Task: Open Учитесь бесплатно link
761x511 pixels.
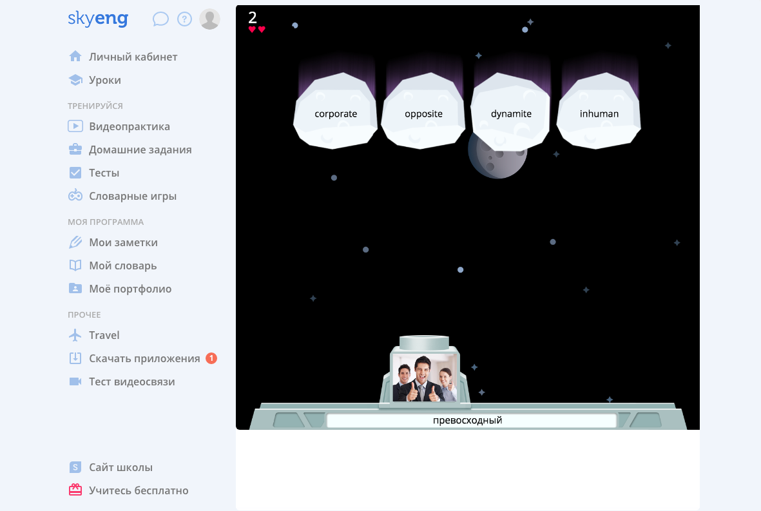Action: 139,490
